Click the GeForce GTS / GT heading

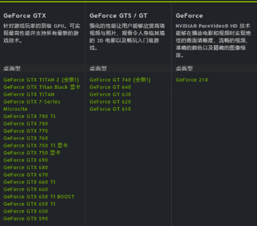119,16
